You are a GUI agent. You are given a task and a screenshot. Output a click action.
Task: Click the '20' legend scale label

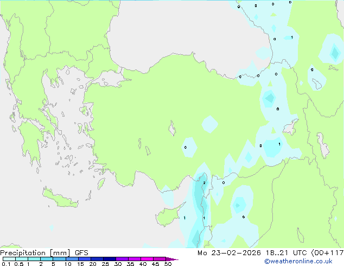93,264
